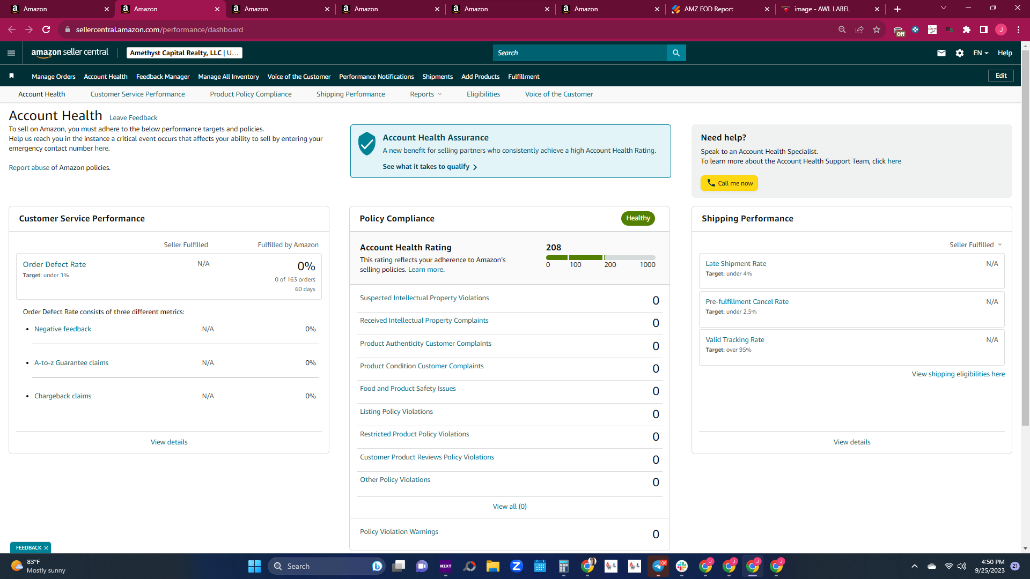This screenshot has width=1030, height=579.
Task: Click See what it takes to qualify
Action: point(430,167)
